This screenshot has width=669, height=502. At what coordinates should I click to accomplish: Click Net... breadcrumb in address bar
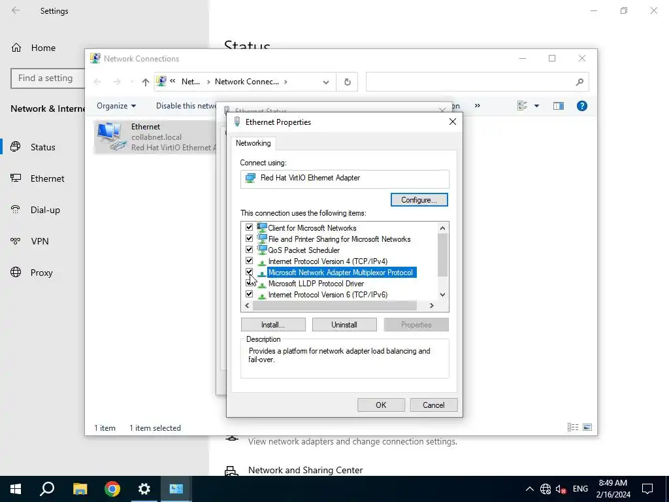[x=191, y=82]
